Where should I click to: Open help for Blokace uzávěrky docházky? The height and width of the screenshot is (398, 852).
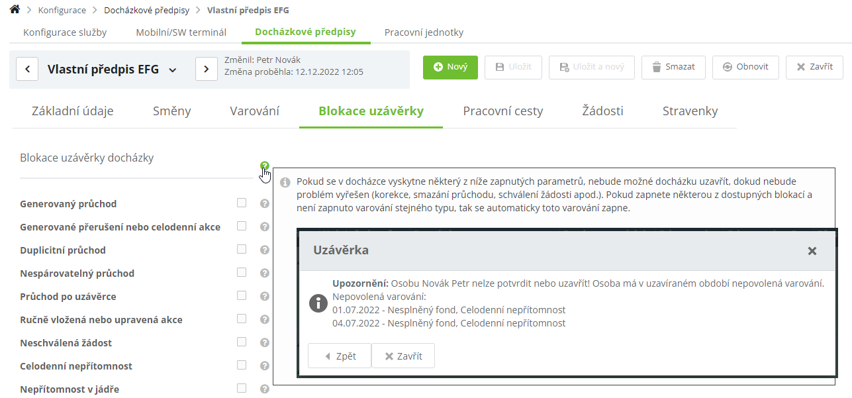pos(265,166)
